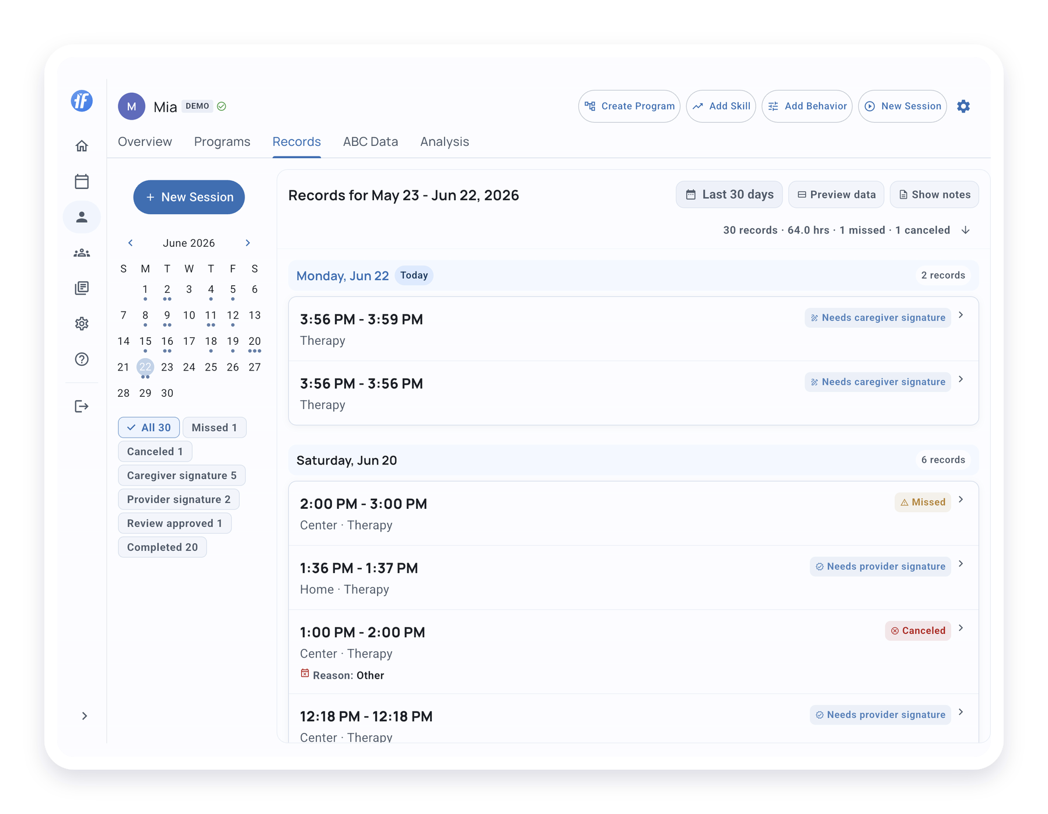Screen dimensions: 1048x814
Task: Open the 2:00 PM - 3:00 PM Center Therapy record
Action: pyautogui.click(x=633, y=513)
